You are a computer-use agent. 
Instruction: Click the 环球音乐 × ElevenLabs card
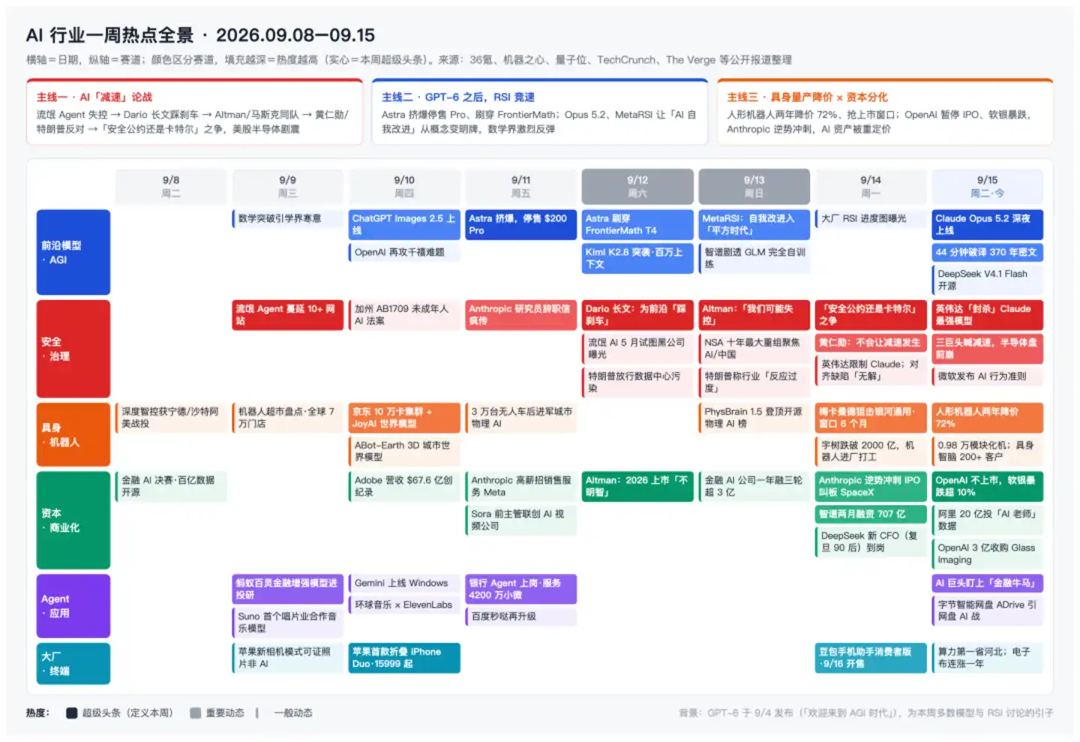click(x=404, y=605)
